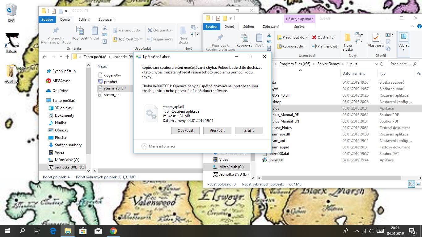This screenshot has height=237, width=422.
Task: Open Soubor menu in Lucius window
Action: (x=212, y=27)
